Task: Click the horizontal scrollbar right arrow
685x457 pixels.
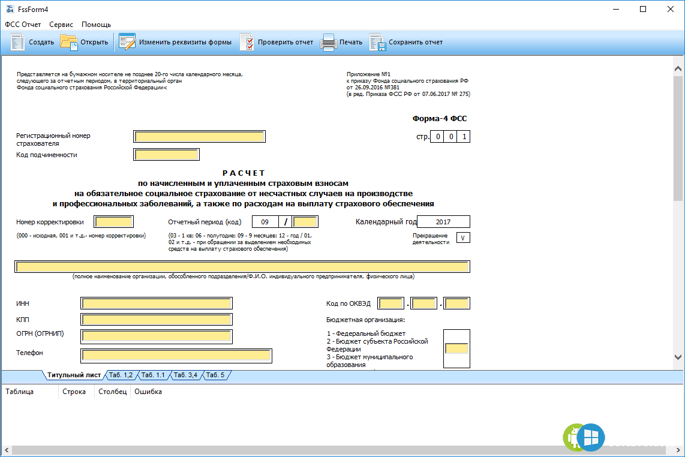Action: click(678, 450)
